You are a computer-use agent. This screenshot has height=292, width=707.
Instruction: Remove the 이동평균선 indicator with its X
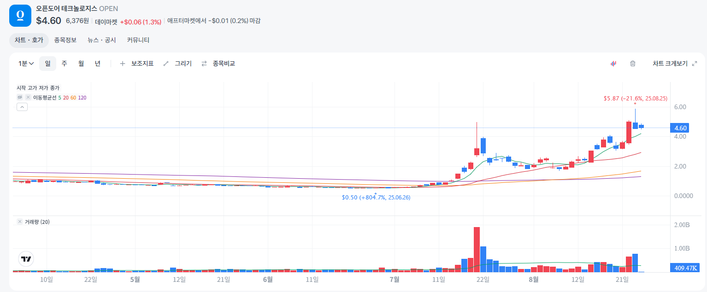click(x=28, y=98)
